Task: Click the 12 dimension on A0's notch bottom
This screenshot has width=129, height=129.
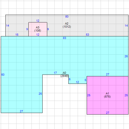Action: [77, 82]
